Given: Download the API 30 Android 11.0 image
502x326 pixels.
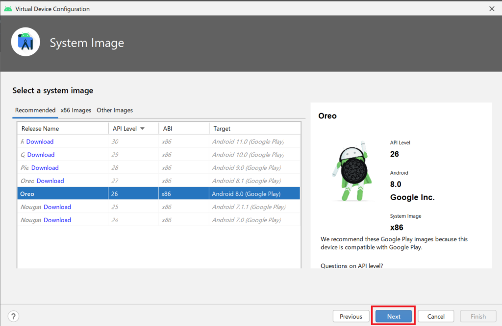Looking at the screenshot, I should (x=40, y=141).
